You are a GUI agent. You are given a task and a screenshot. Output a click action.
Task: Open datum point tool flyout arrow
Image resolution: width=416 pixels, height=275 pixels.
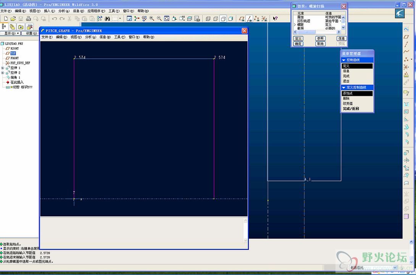point(411,59)
